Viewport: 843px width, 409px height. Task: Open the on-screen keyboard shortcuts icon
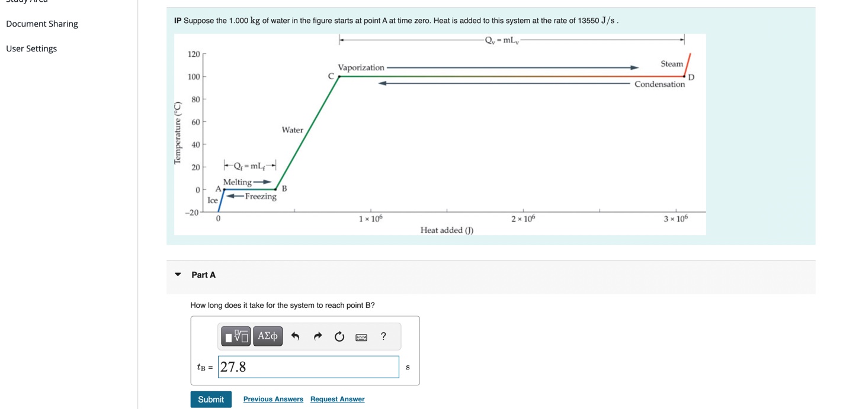click(361, 336)
